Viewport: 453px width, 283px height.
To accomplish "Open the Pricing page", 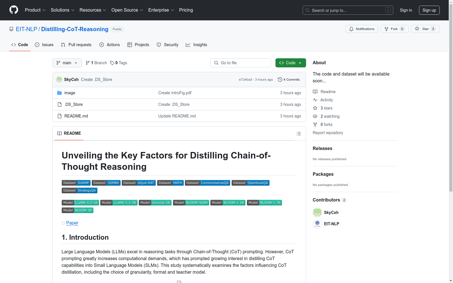I will tap(186, 10).
